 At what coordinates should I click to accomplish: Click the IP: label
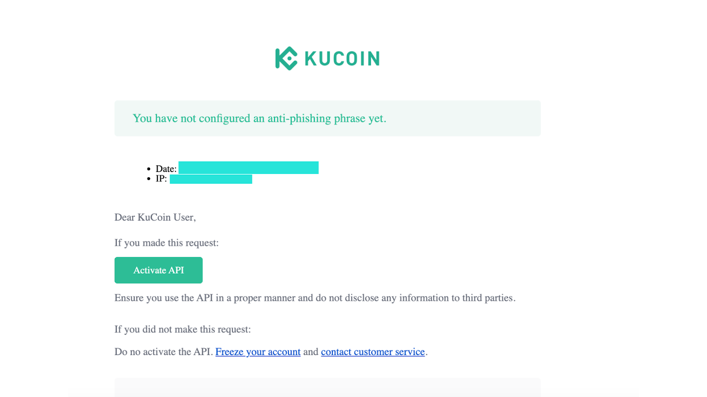(161, 179)
